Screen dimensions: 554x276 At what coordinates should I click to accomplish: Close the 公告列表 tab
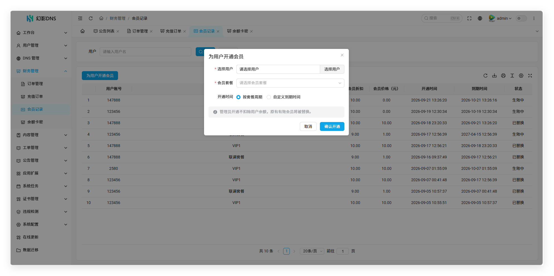tap(118, 31)
